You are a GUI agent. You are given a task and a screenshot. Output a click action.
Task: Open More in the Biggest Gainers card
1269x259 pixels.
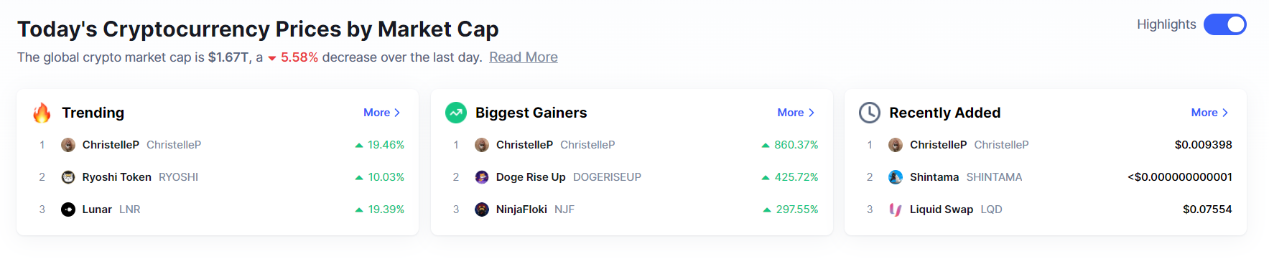tap(796, 113)
